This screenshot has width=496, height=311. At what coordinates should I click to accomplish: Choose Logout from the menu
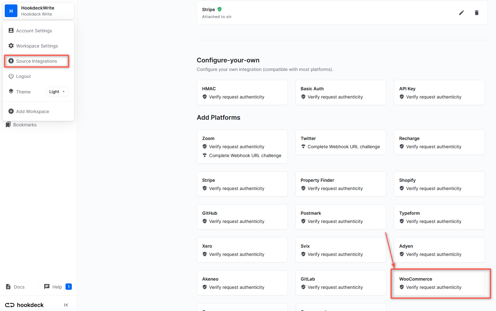[39, 76]
